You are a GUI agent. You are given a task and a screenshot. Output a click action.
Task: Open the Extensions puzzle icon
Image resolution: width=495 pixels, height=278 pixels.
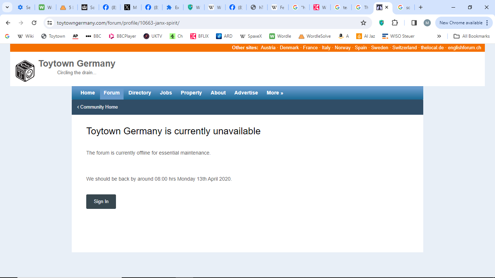click(395, 23)
